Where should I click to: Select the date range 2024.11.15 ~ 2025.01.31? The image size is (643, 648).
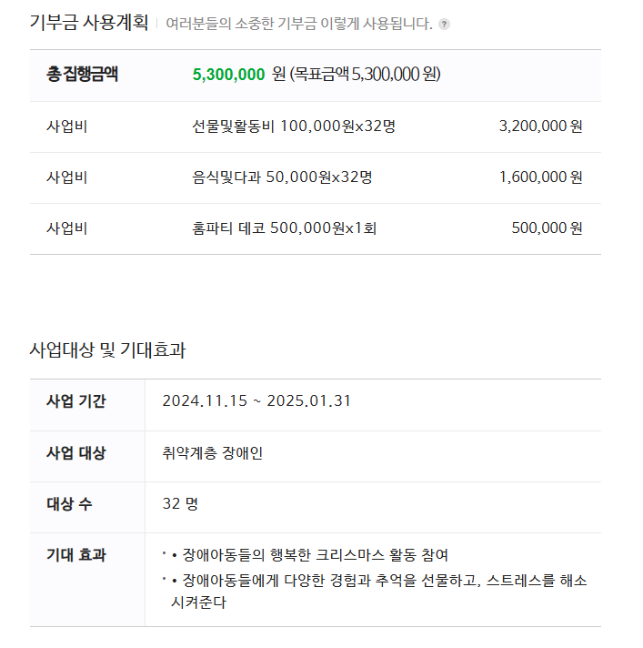click(256, 400)
